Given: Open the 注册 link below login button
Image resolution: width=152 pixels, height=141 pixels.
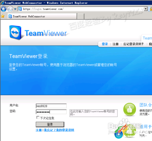Looking at the screenshot, I should 39,130.
